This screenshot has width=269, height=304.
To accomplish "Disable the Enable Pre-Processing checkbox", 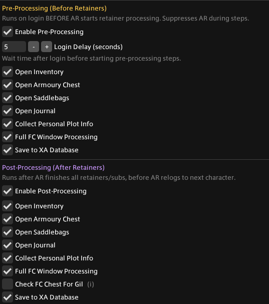I will coord(8,32).
